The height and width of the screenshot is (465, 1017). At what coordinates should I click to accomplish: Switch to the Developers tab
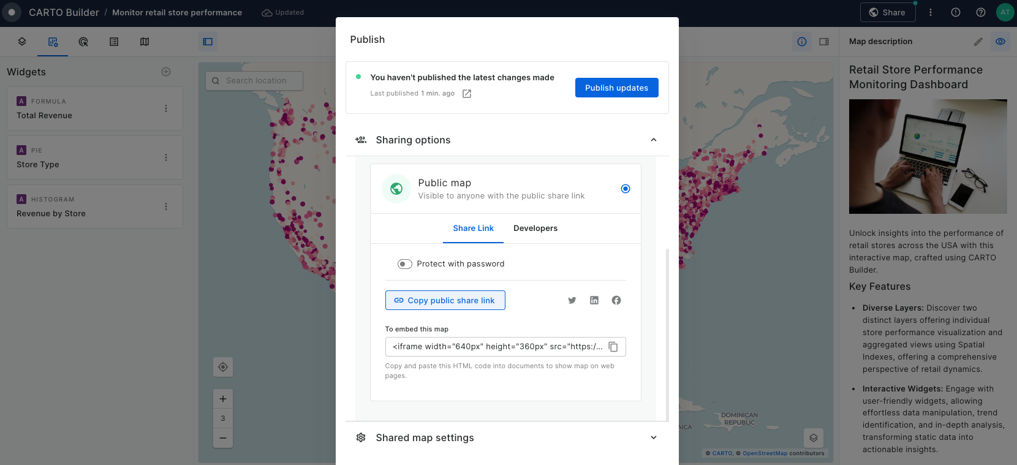(x=535, y=229)
